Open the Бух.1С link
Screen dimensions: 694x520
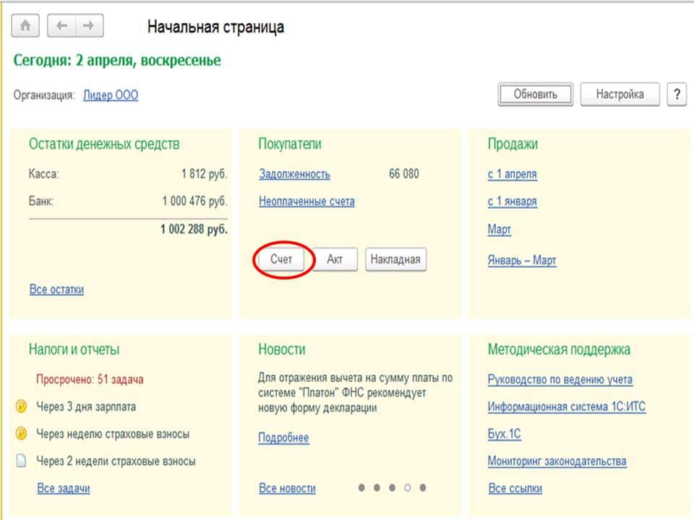click(504, 434)
